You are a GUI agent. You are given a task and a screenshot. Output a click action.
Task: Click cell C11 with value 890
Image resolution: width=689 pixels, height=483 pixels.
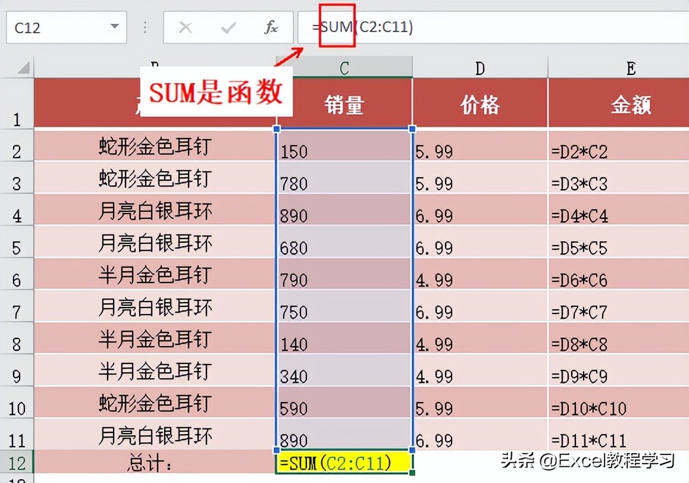[344, 434]
